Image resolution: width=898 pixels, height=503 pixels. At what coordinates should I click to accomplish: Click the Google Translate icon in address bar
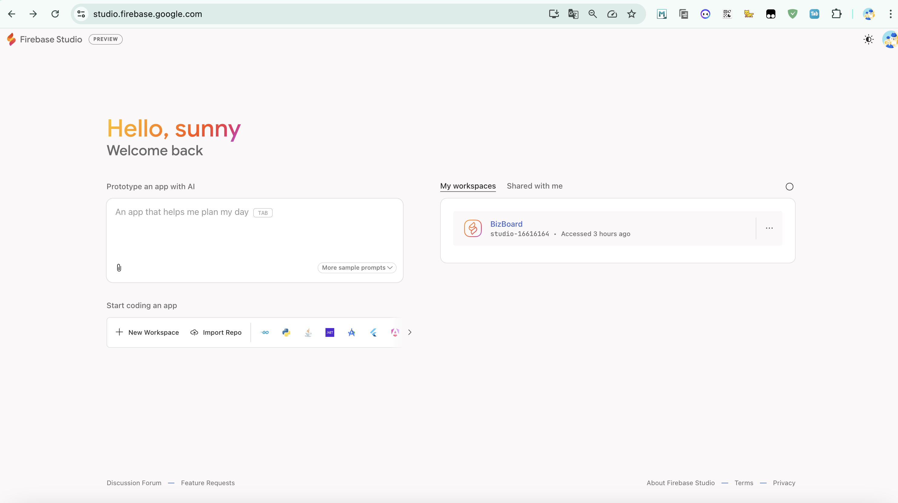click(x=573, y=14)
